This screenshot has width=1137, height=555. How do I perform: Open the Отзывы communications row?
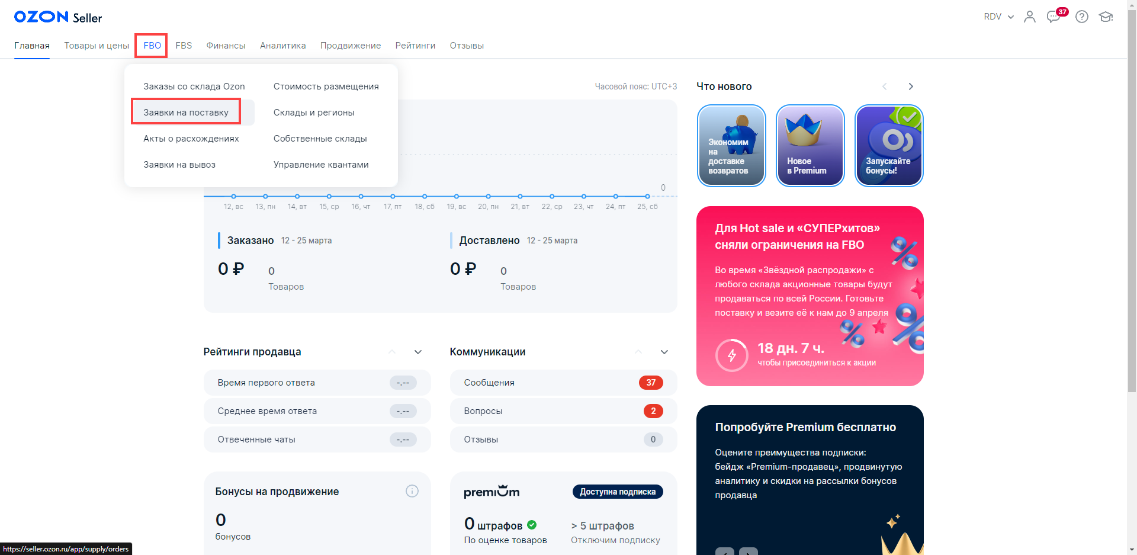[564, 439]
